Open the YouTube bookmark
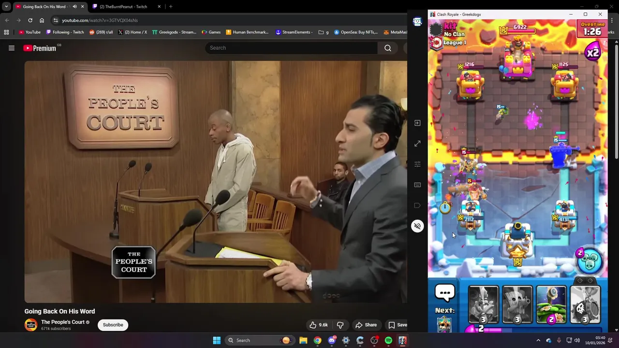Image resolution: width=619 pixels, height=348 pixels. tap(29, 32)
